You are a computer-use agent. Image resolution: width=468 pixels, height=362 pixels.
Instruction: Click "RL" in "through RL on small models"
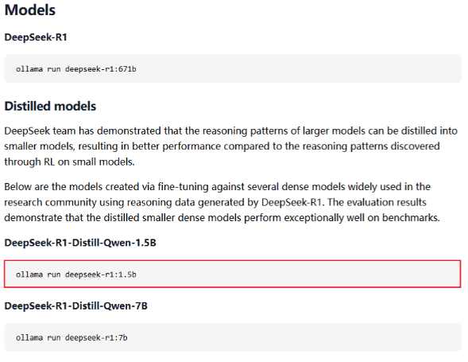tap(49, 162)
